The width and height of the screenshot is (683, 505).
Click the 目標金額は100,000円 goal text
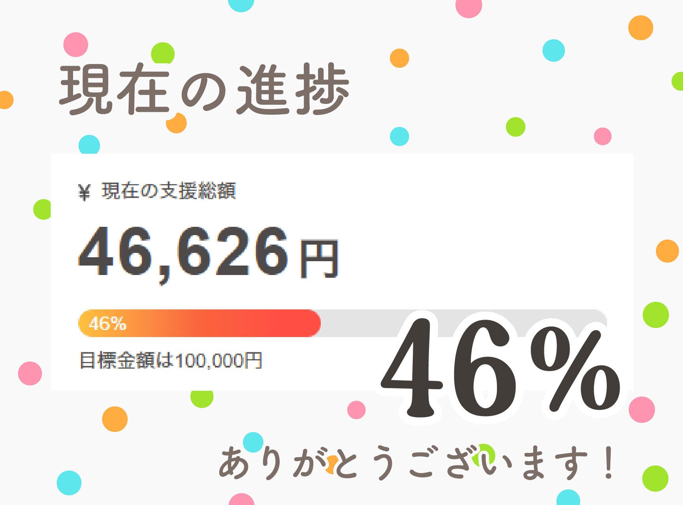pos(171,360)
